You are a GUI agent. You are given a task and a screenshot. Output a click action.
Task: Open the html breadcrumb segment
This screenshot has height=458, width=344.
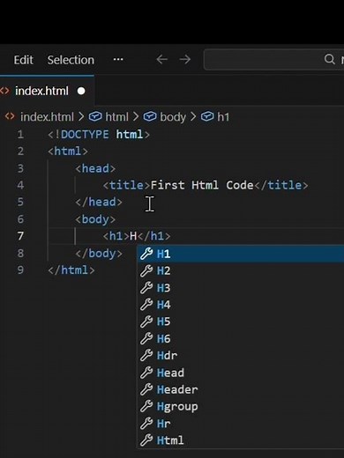[116, 117]
